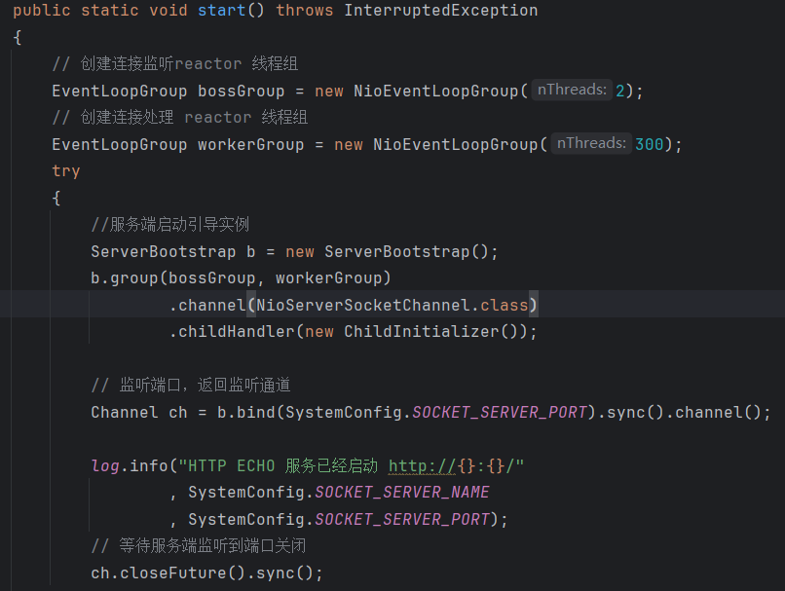The width and height of the screenshot is (785, 591).
Task: Click the try keyword
Action: click(x=65, y=171)
